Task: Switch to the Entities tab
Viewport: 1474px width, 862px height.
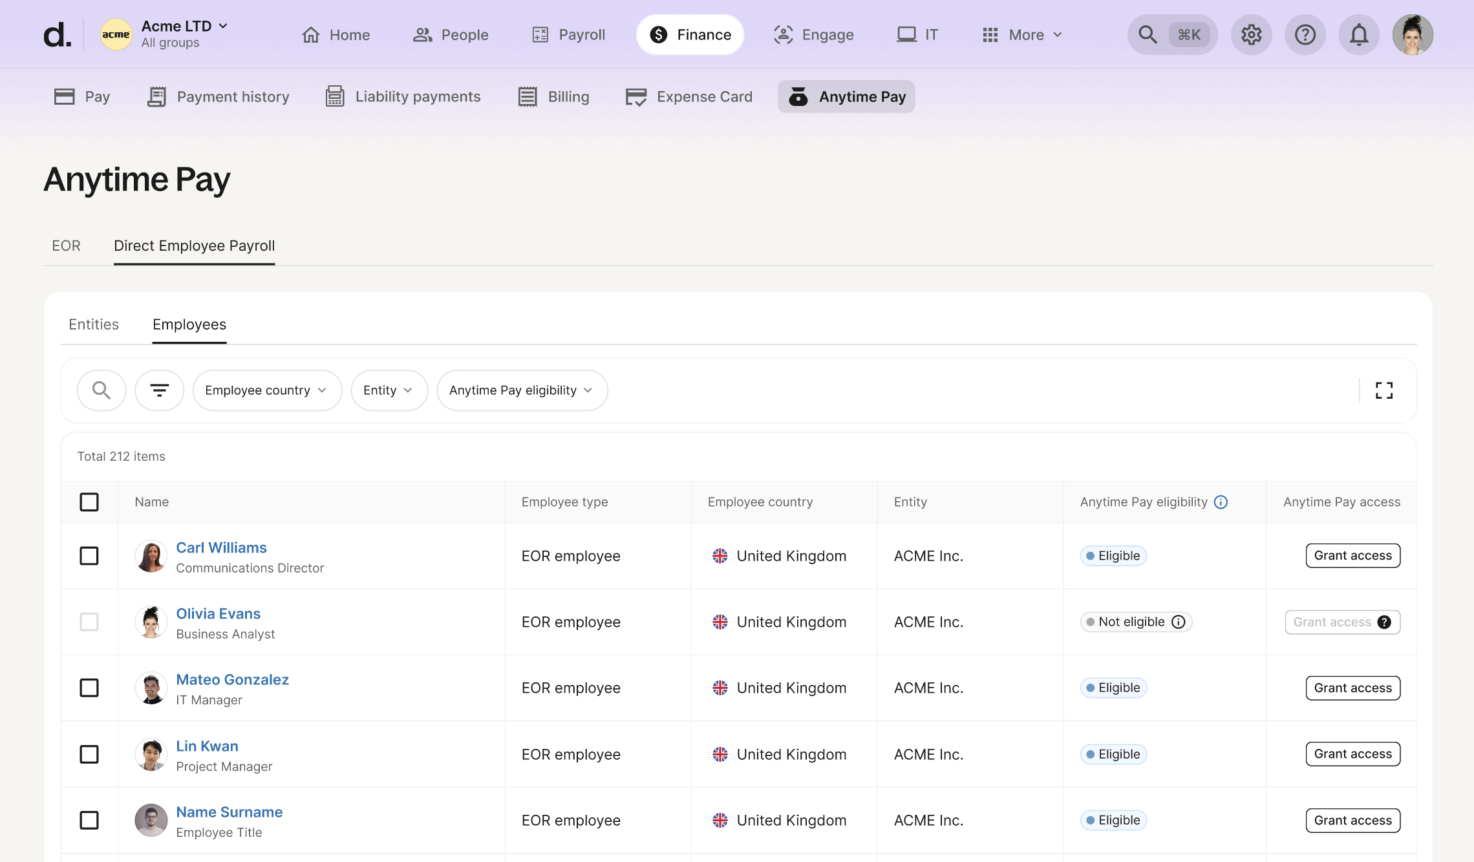Action: [x=93, y=324]
